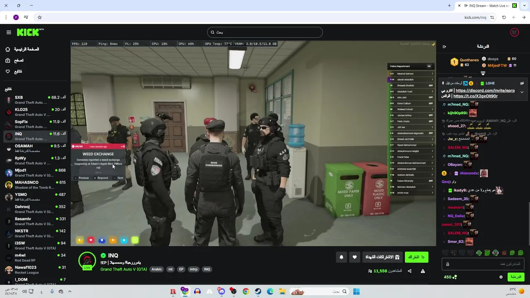Open the Mjod1 channel in the sidebar
Viewport: 530px width, 298px height.
tap(35, 173)
